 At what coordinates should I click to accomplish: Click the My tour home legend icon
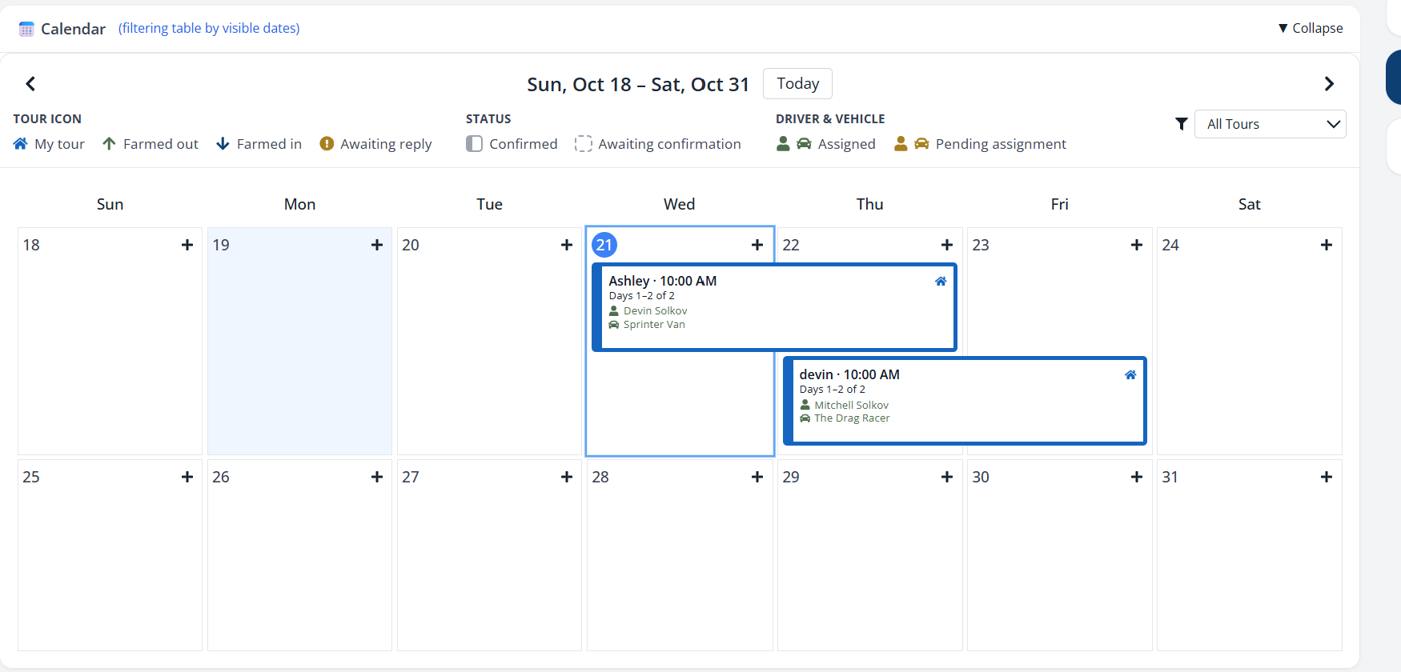pyautogui.click(x=21, y=144)
